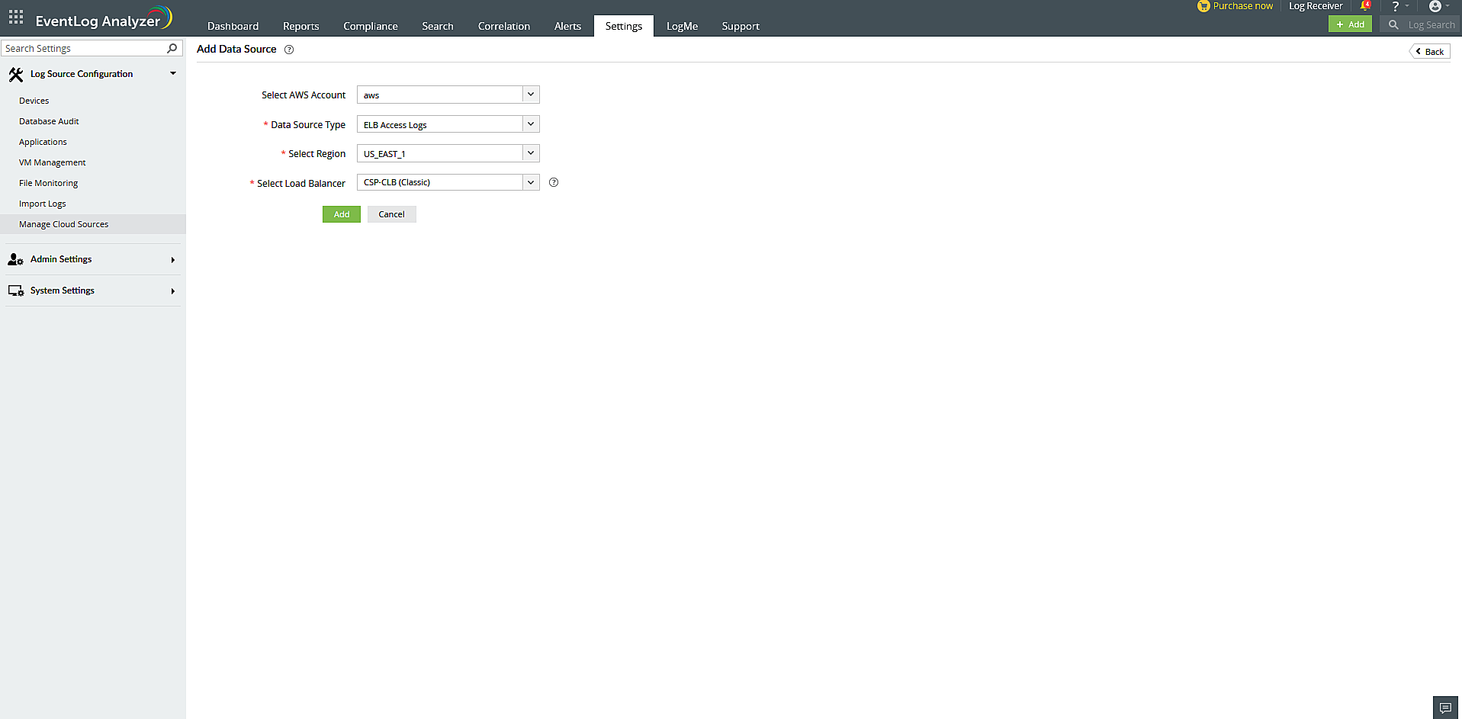
Task: Open the Select Region dropdown
Action: (x=530, y=152)
